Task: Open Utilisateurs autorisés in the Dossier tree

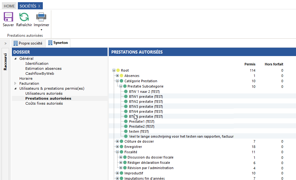Action: click(x=44, y=93)
